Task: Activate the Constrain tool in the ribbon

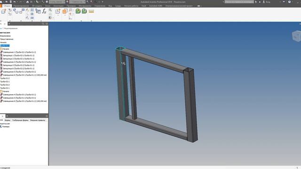Action: pyautogui.click(x=22, y=11)
